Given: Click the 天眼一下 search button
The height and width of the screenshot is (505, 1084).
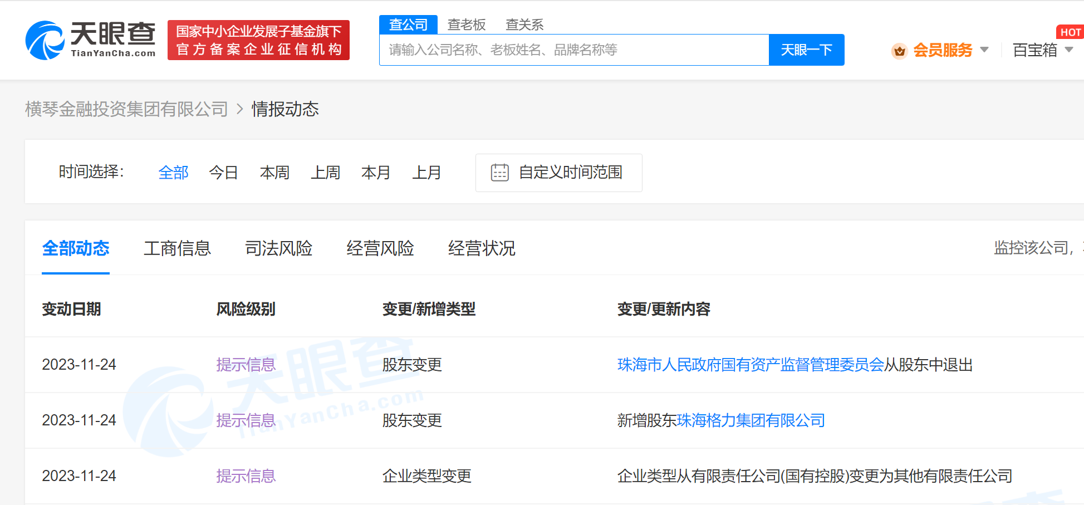Looking at the screenshot, I should [806, 50].
